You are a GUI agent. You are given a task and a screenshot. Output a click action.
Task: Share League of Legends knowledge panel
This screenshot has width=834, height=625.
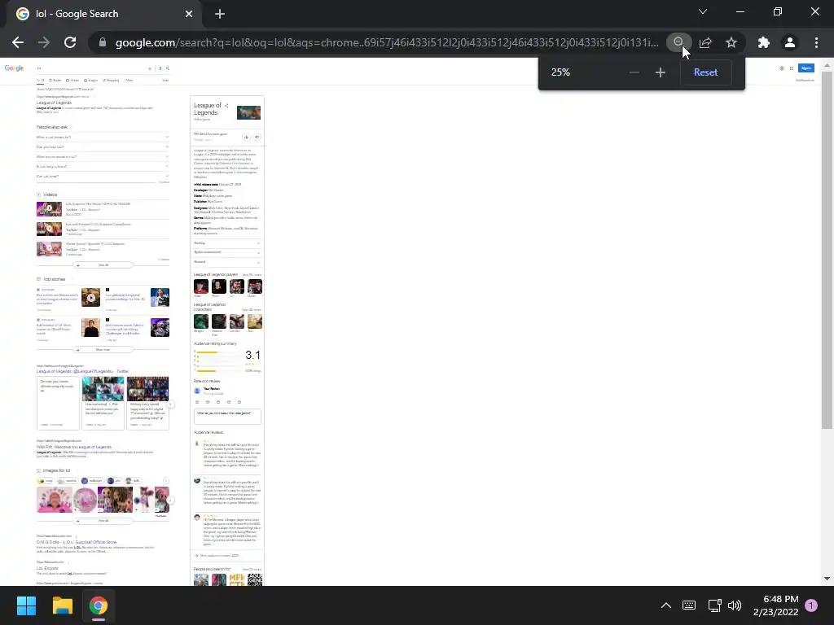coord(226,105)
